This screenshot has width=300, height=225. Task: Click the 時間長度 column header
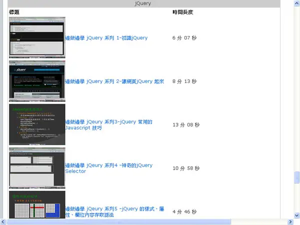pos(182,12)
